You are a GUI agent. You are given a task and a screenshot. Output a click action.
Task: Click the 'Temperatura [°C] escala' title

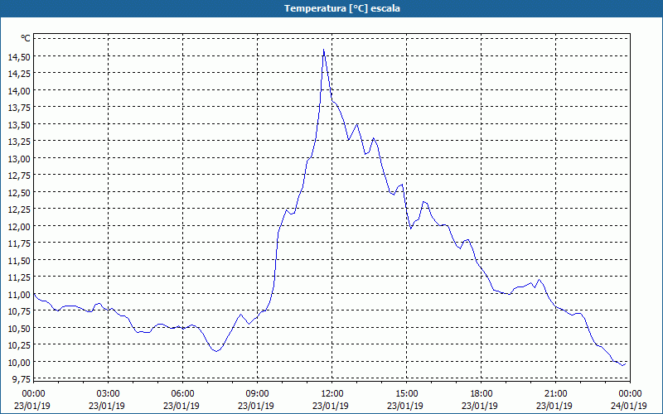342,8
